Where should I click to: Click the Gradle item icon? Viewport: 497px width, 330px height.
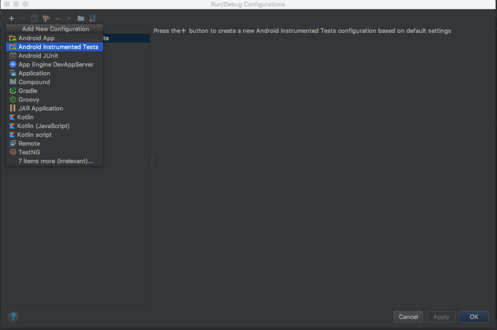13,91
